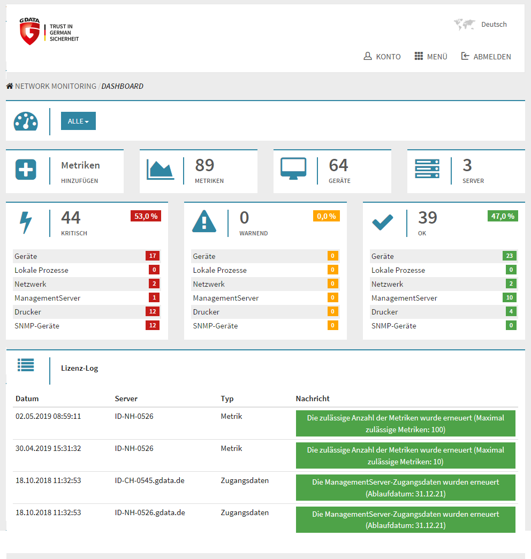Open the KONTO menu
Screen dimensions: 531x559
tap(382, 56)
